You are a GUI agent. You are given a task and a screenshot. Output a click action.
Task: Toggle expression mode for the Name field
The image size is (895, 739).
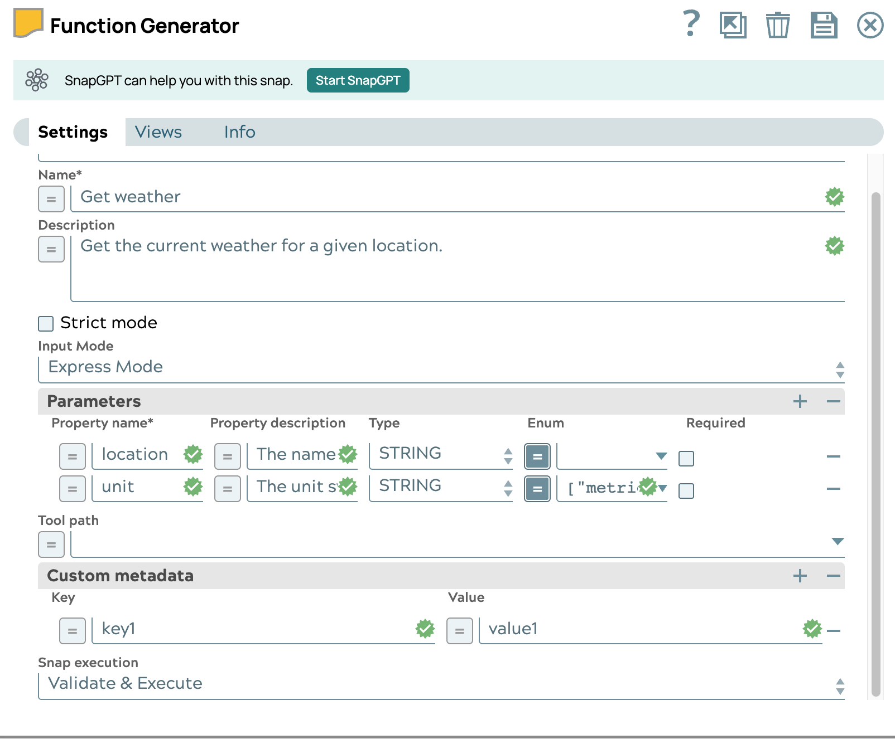point(51,198)
